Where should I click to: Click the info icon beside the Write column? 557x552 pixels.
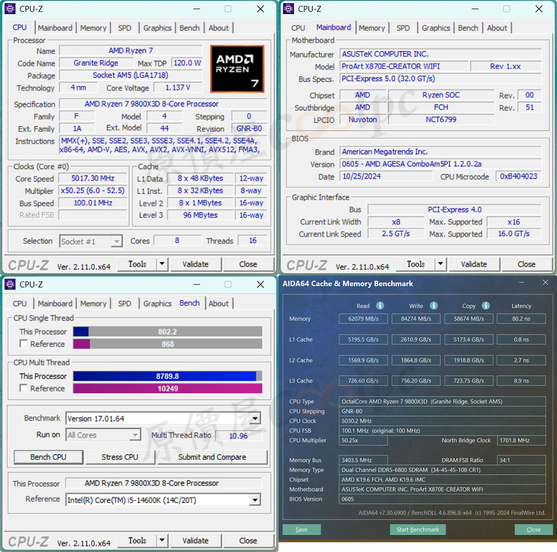pyautogui.click(x=434, y=306)
